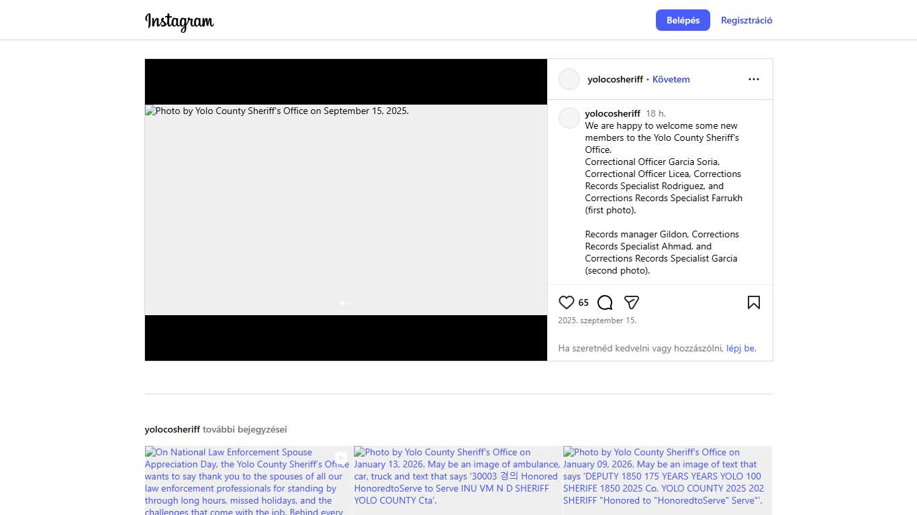This screenshot has height=515, width=917.
Task: Click the Instagram logo
Action: (x=179, y=21)
